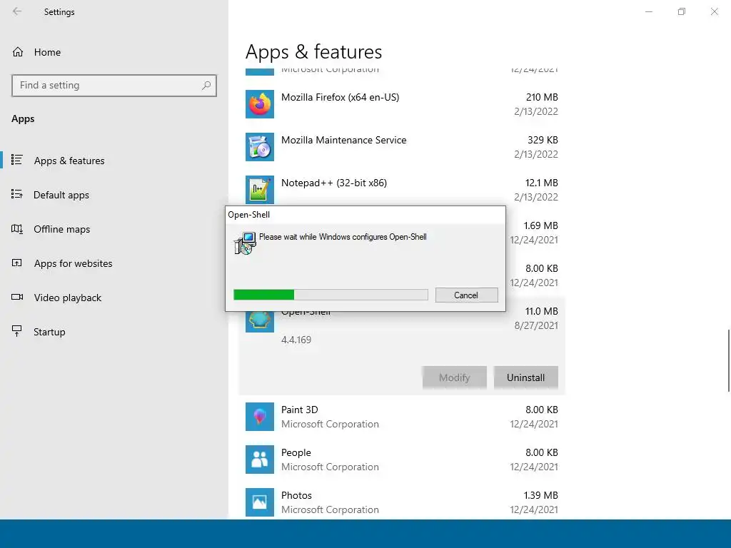Click the search magnifier in Find a setting
The height and width of the screenshot is (548, 731).
tap(206, 86)
